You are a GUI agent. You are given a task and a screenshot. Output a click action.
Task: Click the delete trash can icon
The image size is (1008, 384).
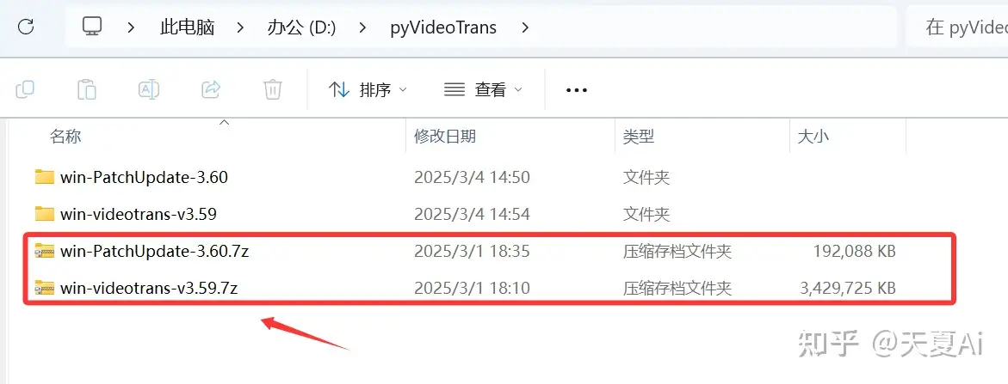pyautogui.click(x=273, y=89)
